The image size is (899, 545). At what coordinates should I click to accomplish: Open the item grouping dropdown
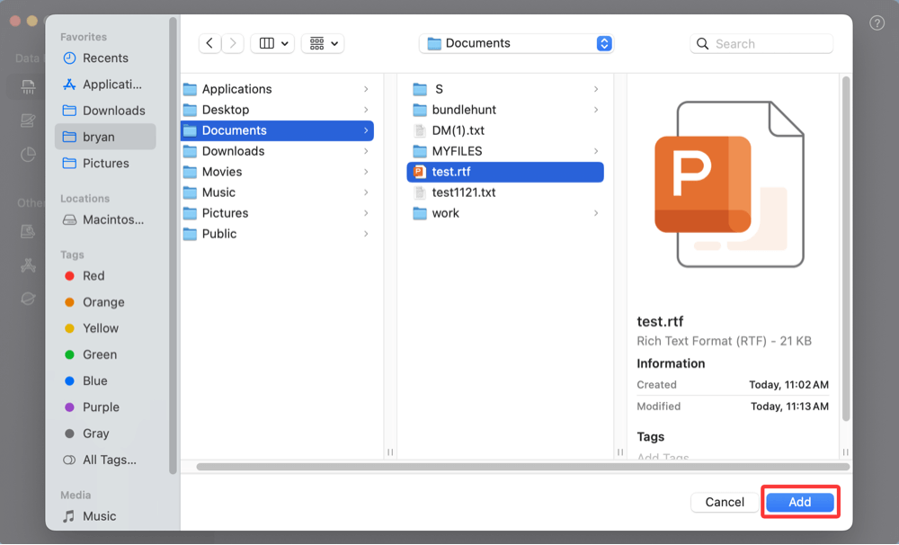(323, 43)
